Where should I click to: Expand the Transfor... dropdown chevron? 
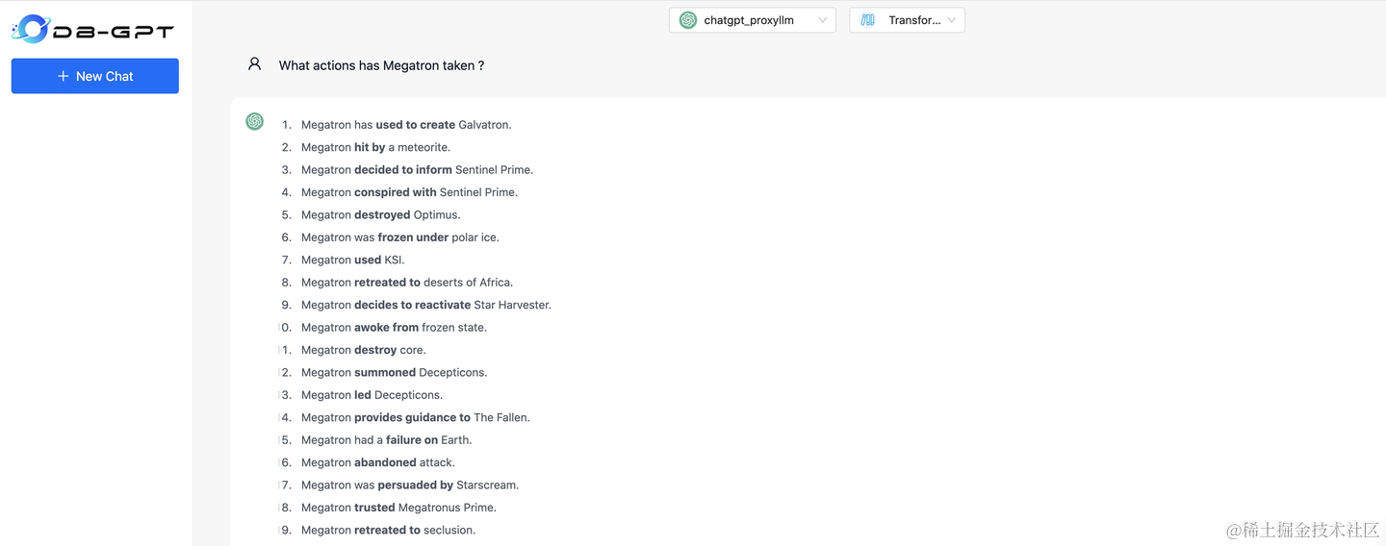[952, 20]
